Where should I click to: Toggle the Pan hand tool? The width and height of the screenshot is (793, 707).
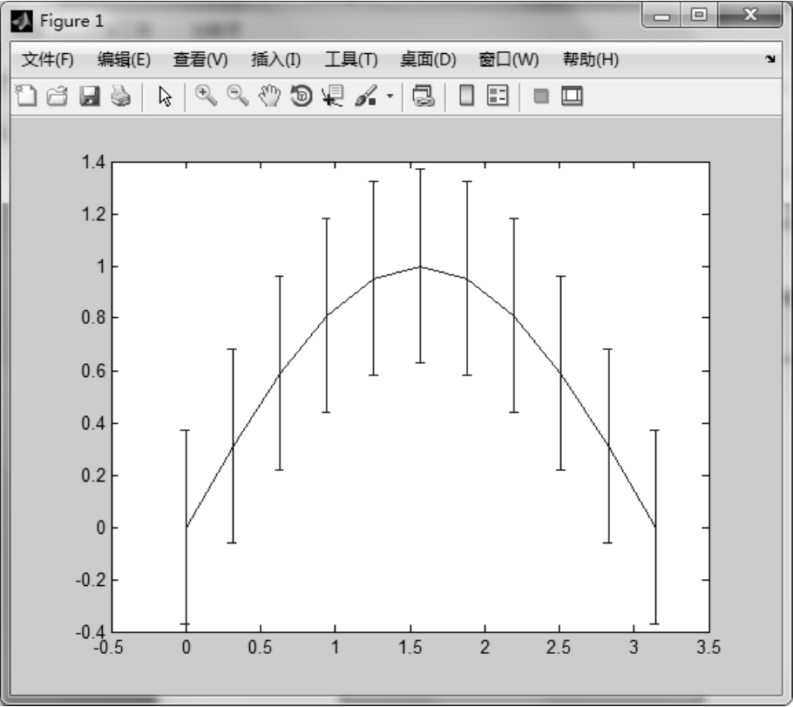pyautogui.click(x=270, y=97)
